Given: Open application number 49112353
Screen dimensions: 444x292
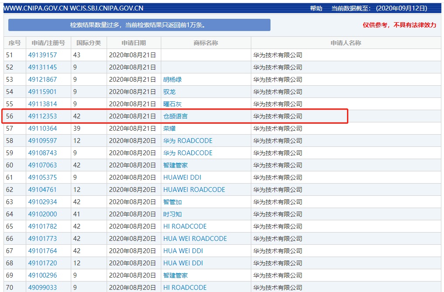Looking at the screenshot, I should pos(42,116).
